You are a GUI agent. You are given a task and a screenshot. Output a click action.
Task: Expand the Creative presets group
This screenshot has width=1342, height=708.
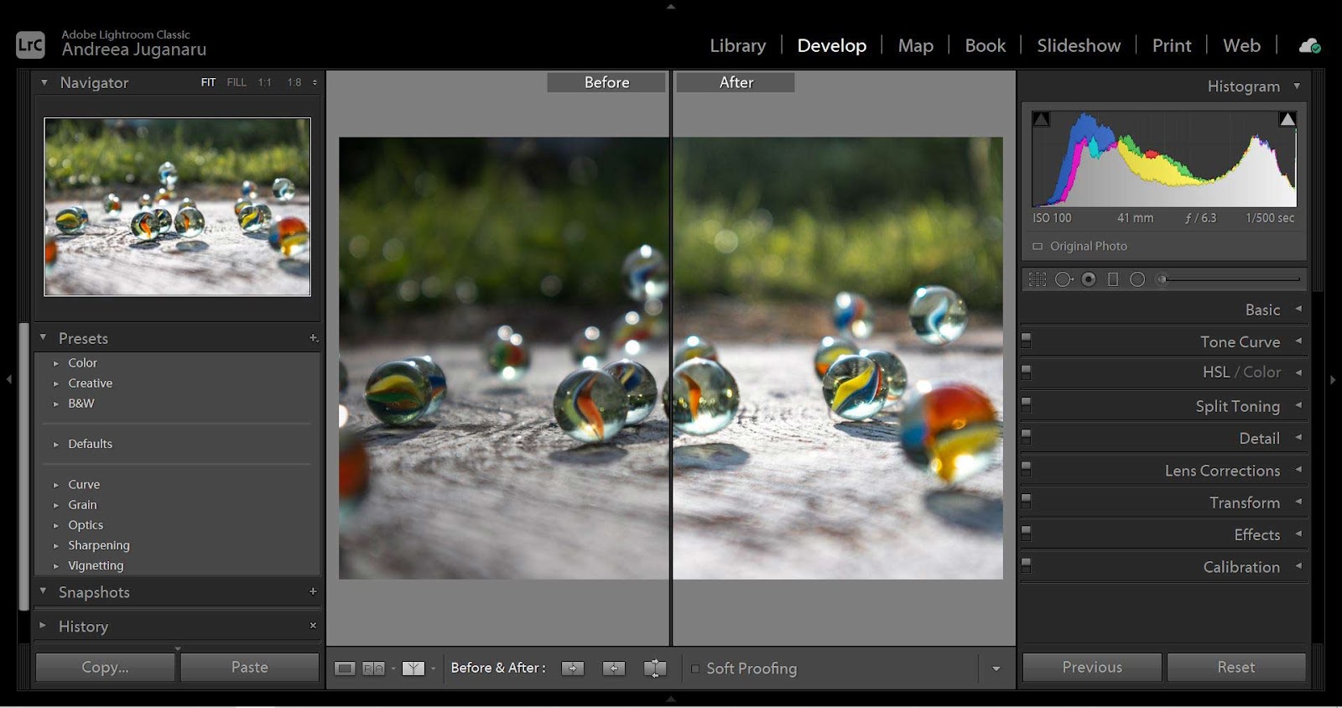(x=56, y=383)
